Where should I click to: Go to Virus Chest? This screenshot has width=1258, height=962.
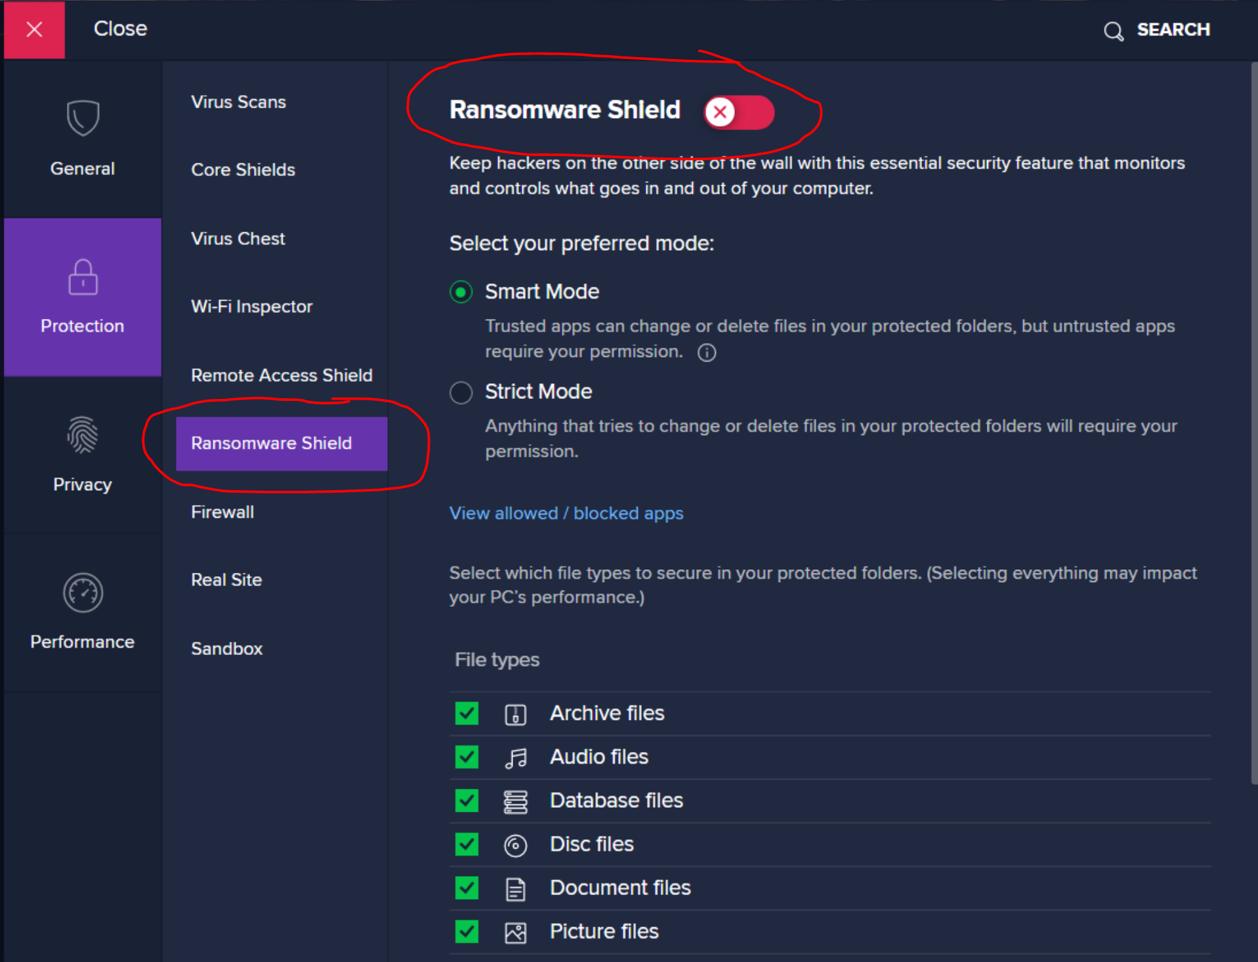pos(238,238)
